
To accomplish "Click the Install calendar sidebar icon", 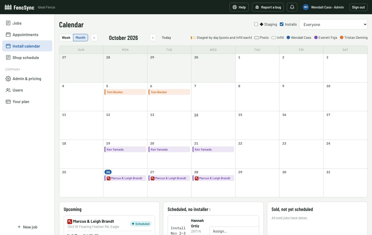I will click(8, 46).
